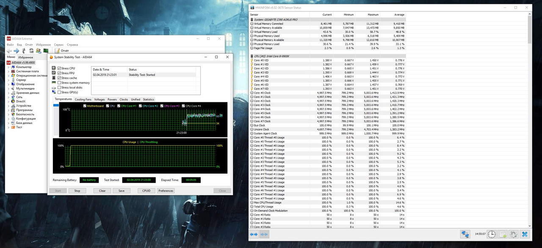Image resolution: width=542 pixels, height=248 pixels.
Task: Click the Stability Test: Started log entry
Action: pyautogui.click(x=144, y=75)
